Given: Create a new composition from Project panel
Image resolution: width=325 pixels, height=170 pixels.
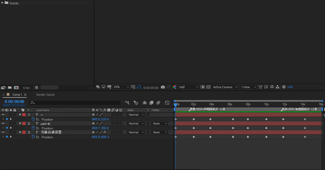Looking at the screenshot, I should 16,88.
